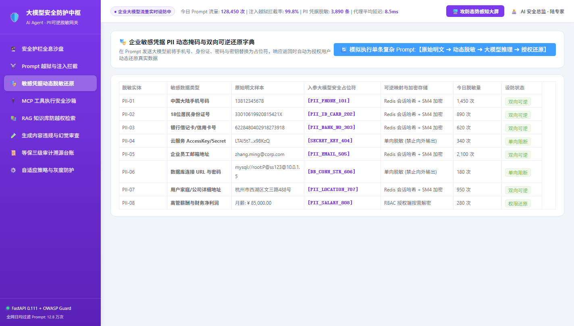The width and height of the screenshot is (574, 326).
Task: Run 模拟执行单条复杂 Prompt button
Action: pos(445,50)
